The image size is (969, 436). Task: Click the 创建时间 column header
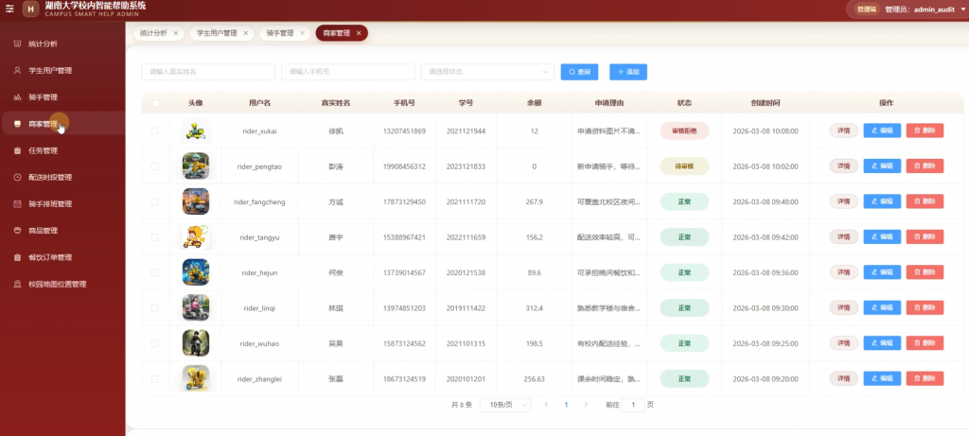pyautogui.click(x=765, y=103)
